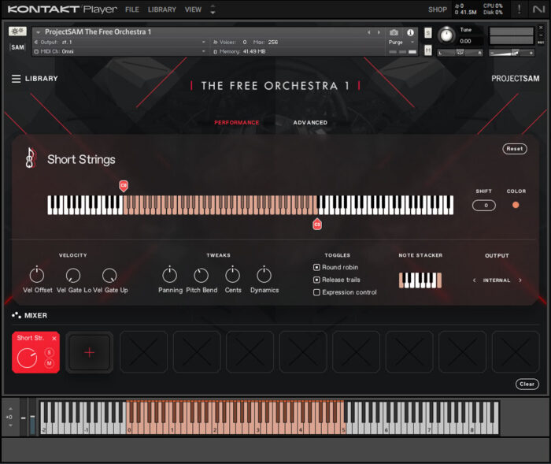Click the Short Str. mixer volume knob

pyautogui.click(x=27, y=358)
